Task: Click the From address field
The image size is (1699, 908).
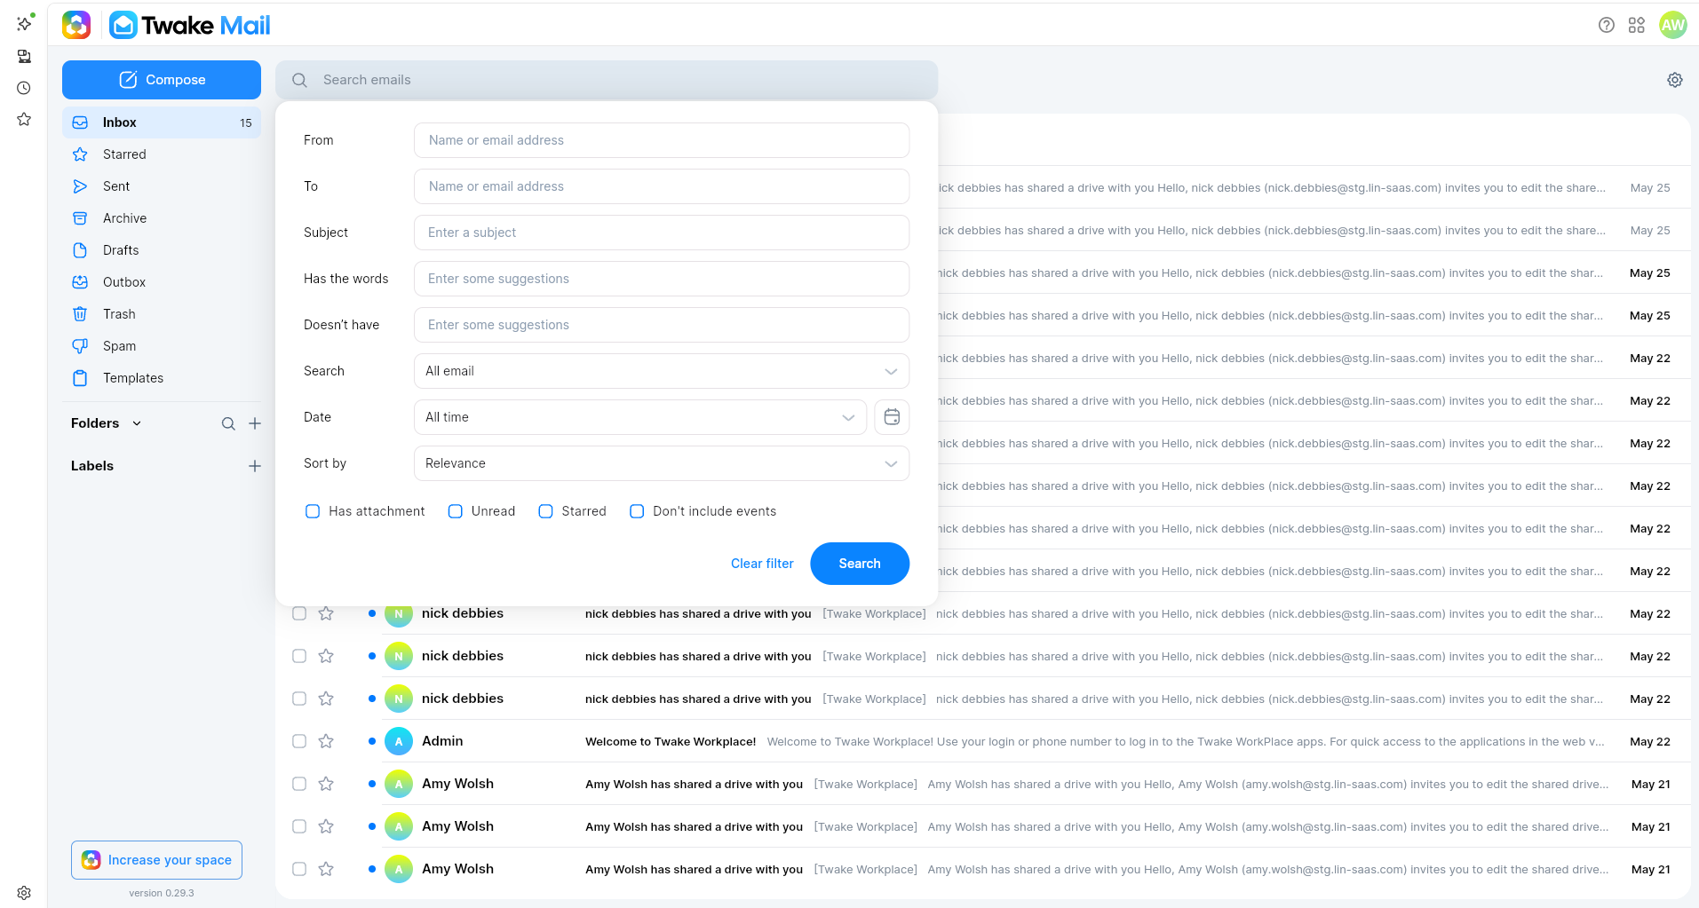Action: coord(662,140)
